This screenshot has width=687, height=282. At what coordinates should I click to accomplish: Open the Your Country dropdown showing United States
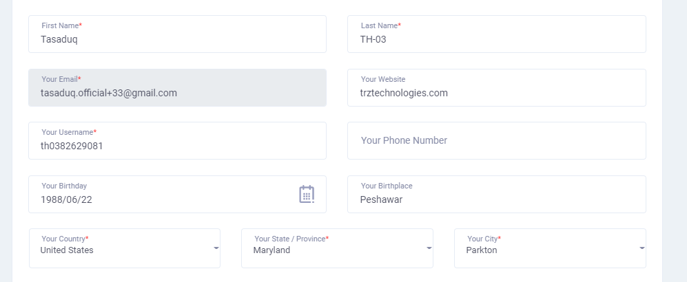point(125,248)
